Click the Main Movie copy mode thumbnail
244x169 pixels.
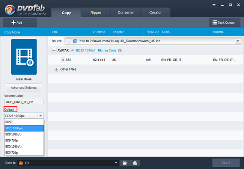[24, 57]
